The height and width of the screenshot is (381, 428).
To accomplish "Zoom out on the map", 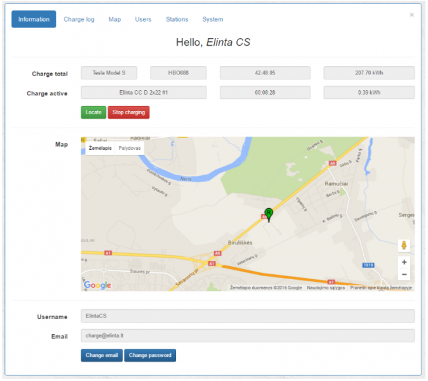I will 404,274.
